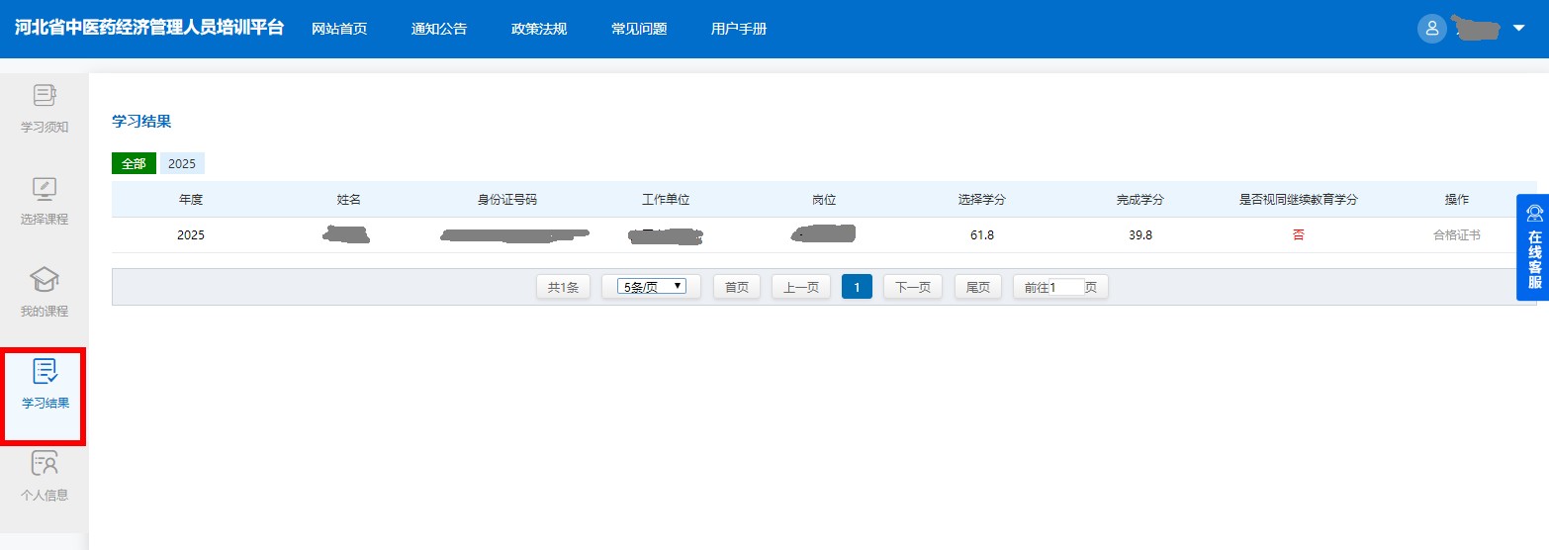This screenshot has height=550, width=1549.
Task: Go to 网站首页 in top navigation
Action: (x=339, y=29)
